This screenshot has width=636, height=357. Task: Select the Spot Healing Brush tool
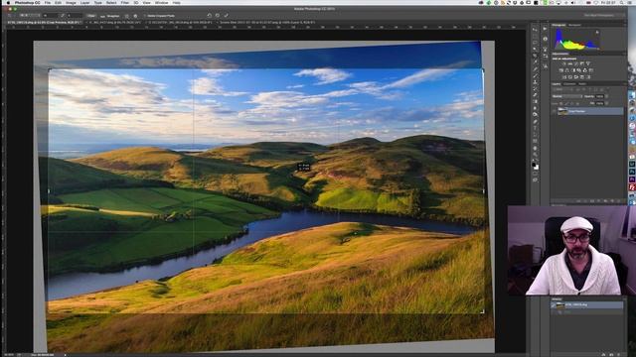pyautogui.click(x=535, y=68)
